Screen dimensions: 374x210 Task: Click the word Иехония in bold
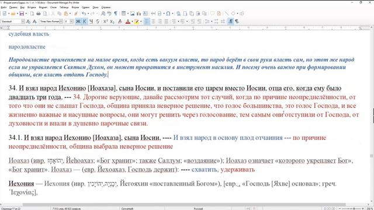21,184
